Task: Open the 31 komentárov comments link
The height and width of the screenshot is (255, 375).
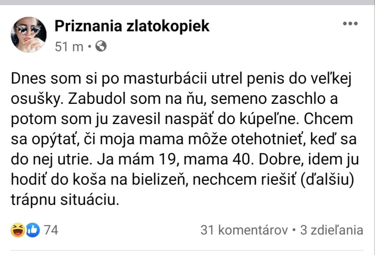Action: click(x=244, y=230)
